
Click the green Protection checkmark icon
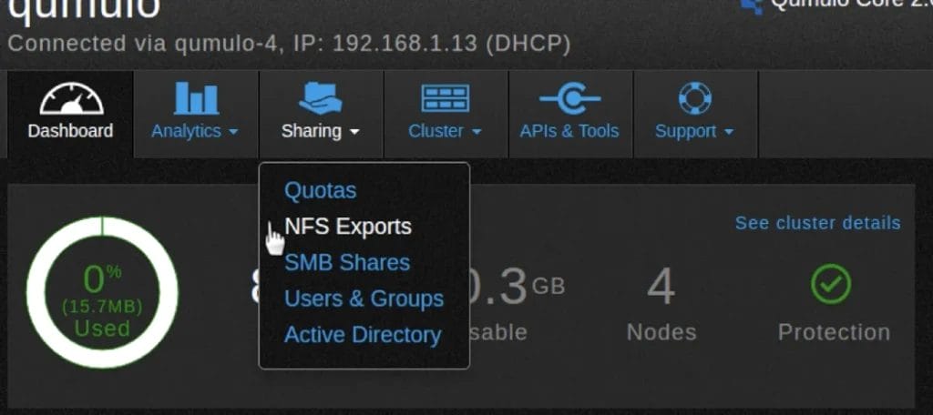point(831,286)
